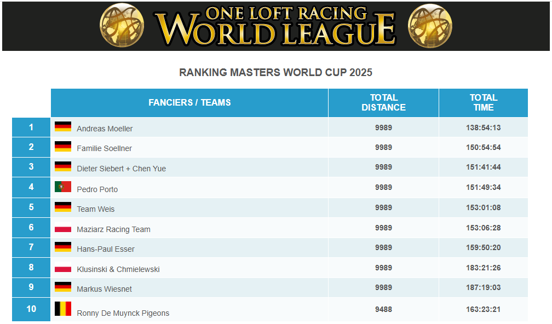Click the right golden globe logo
The height and width of the screenshot is (324, 552).
[430, 26]
